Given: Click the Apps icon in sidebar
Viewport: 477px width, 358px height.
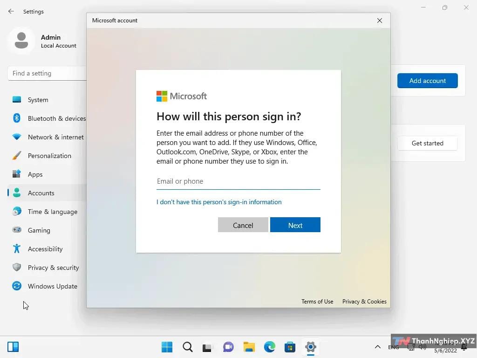Looking at the screenshot, I should coord(17,174).
